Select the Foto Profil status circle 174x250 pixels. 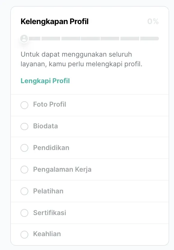click(24, 105)
